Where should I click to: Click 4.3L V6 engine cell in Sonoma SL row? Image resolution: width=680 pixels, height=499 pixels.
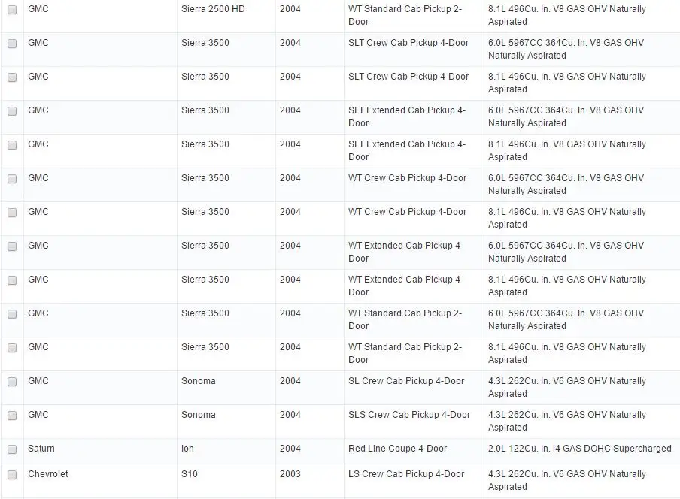point(581,388)
